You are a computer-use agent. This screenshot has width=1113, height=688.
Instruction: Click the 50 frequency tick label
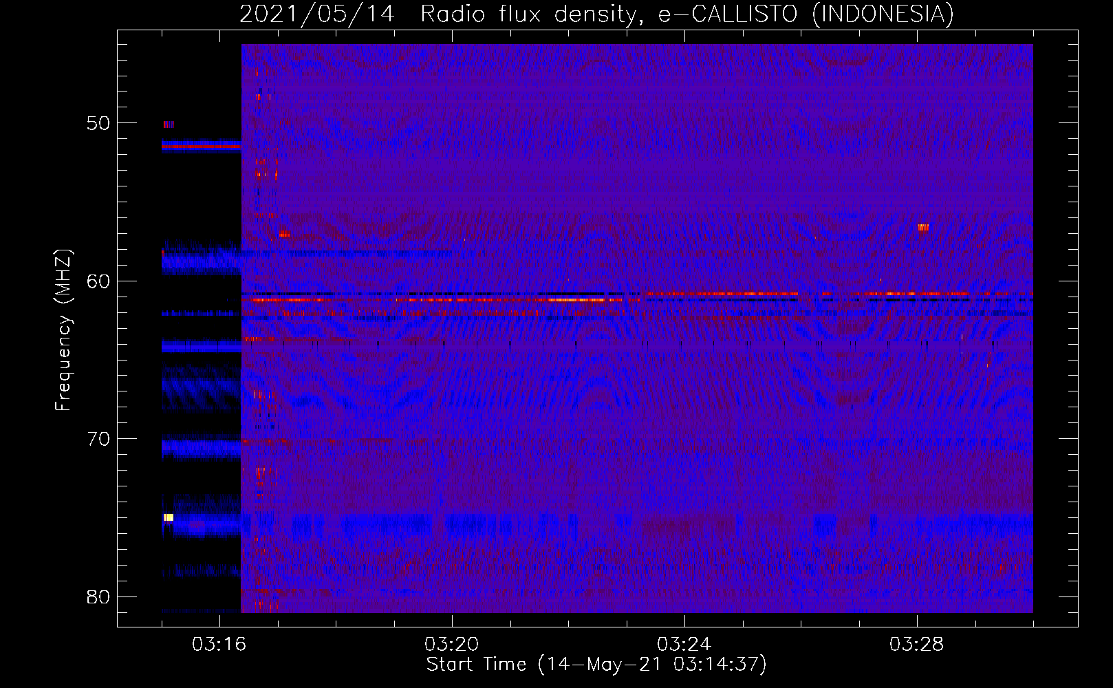click(x=98, y=123)
